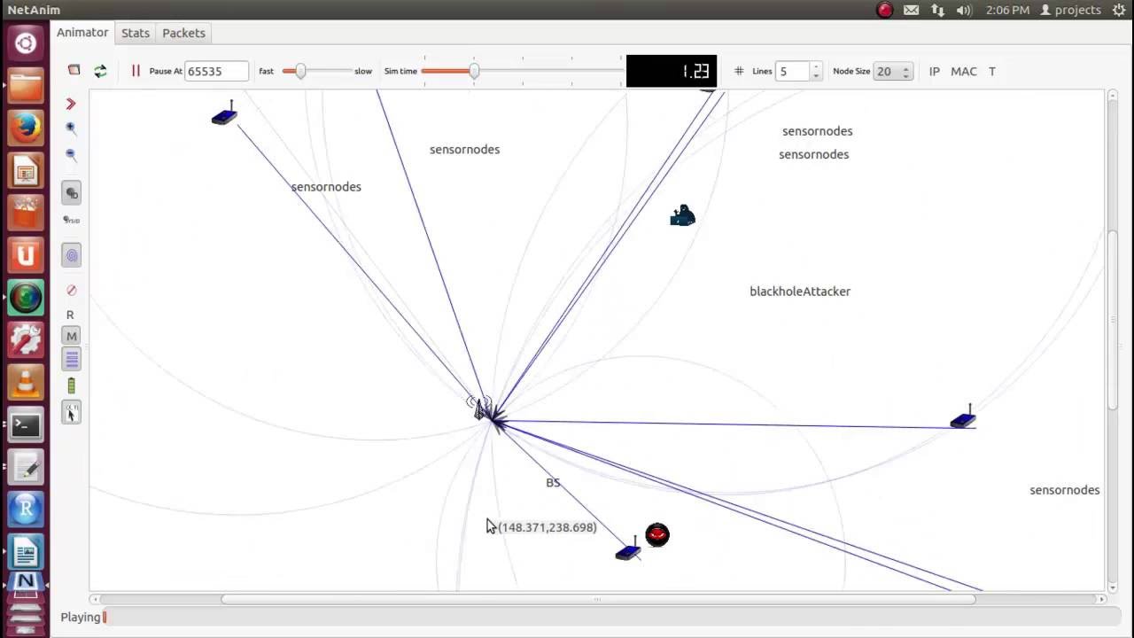This screenshot has width=1134, height=638.
Task: Click the router icon beside the red face
Action: [628, 549]
